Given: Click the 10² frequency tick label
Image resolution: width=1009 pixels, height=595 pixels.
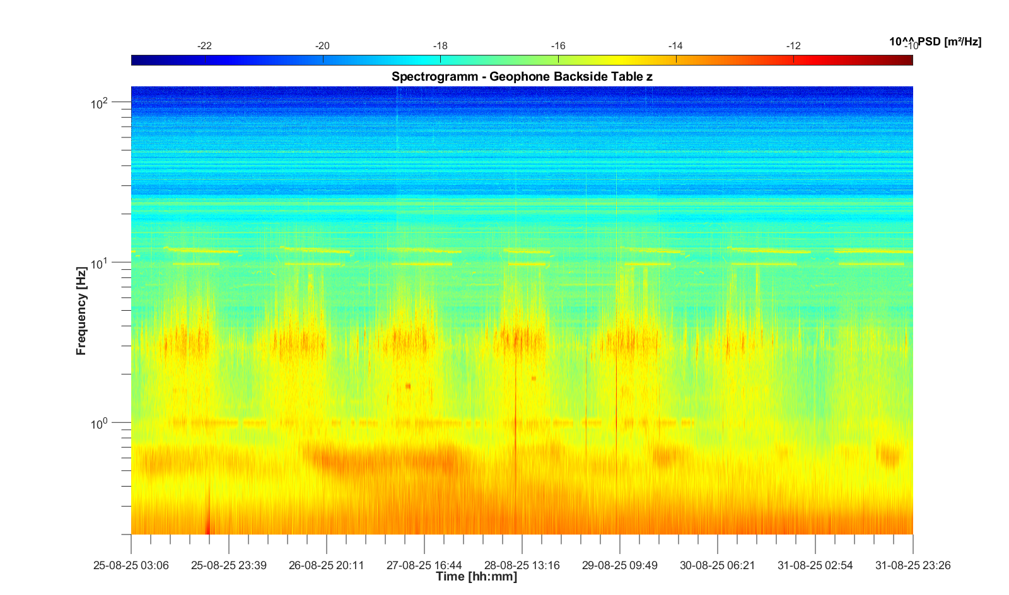Looking at the screenshot, I should [100, 103].
